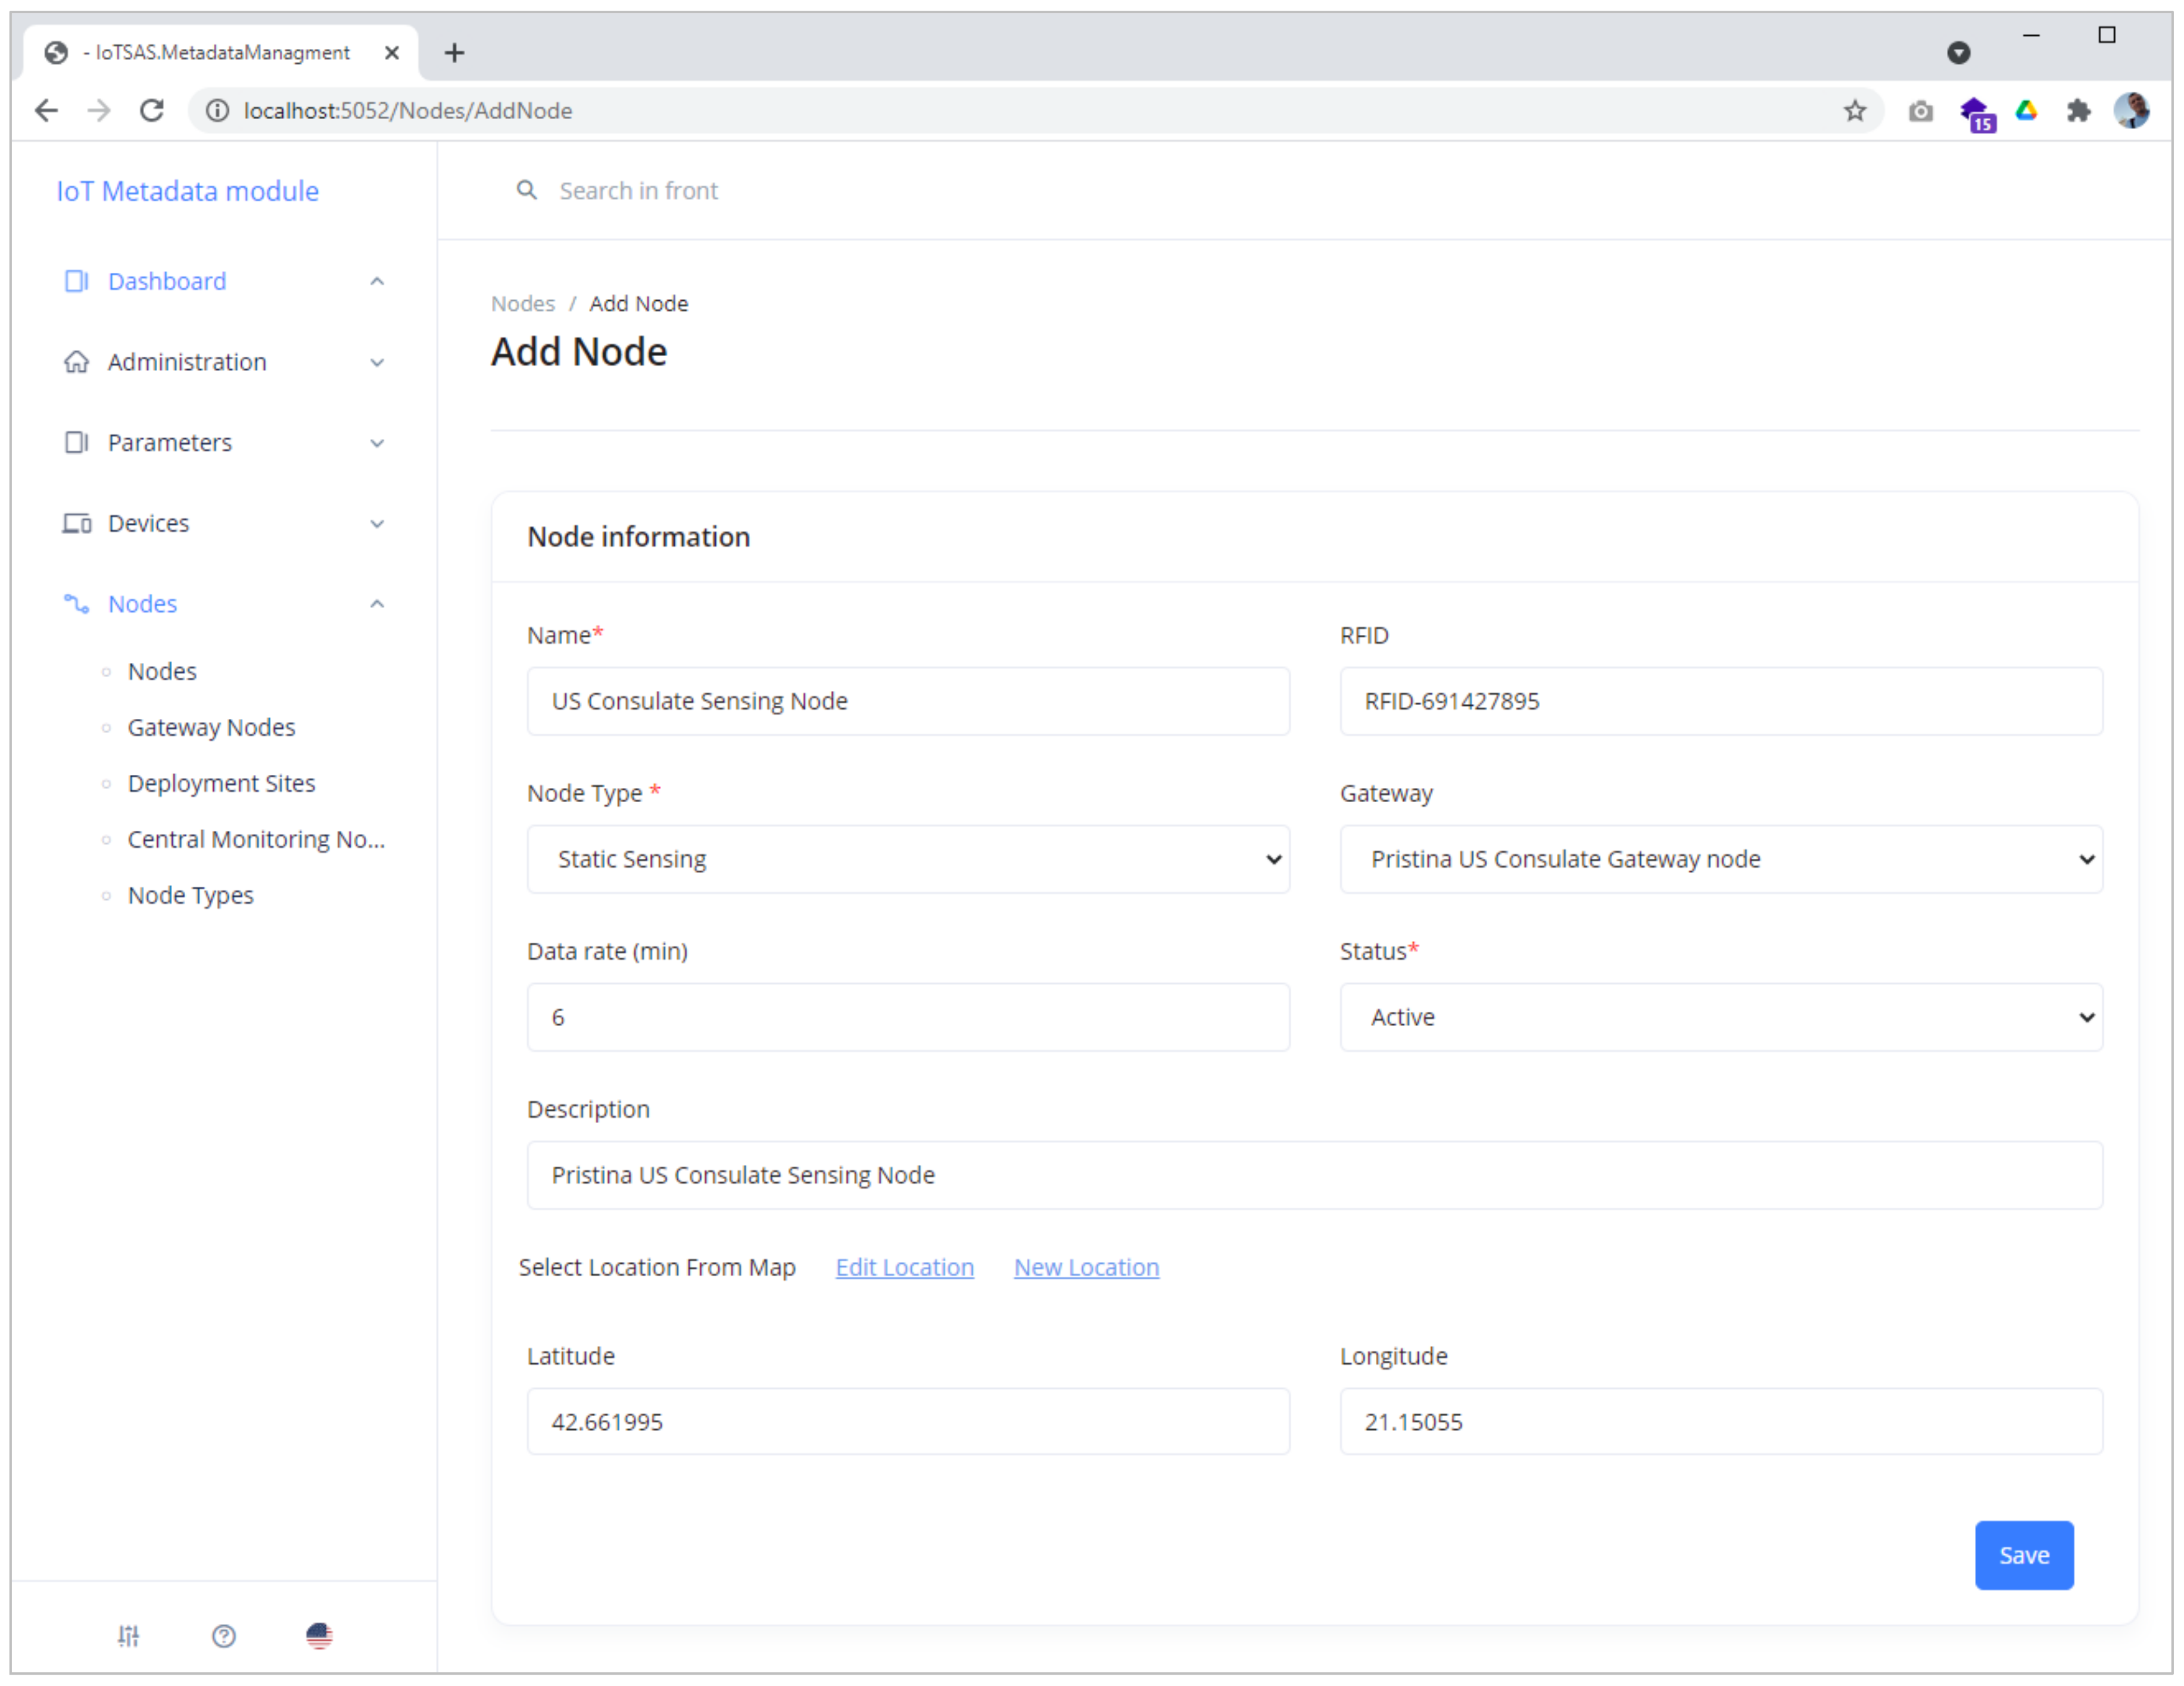The height and width of the screenshot is (1686, 2184).
Task: Open the puzzle-piece Extensions menu
Action: (x=2078, y=111)
